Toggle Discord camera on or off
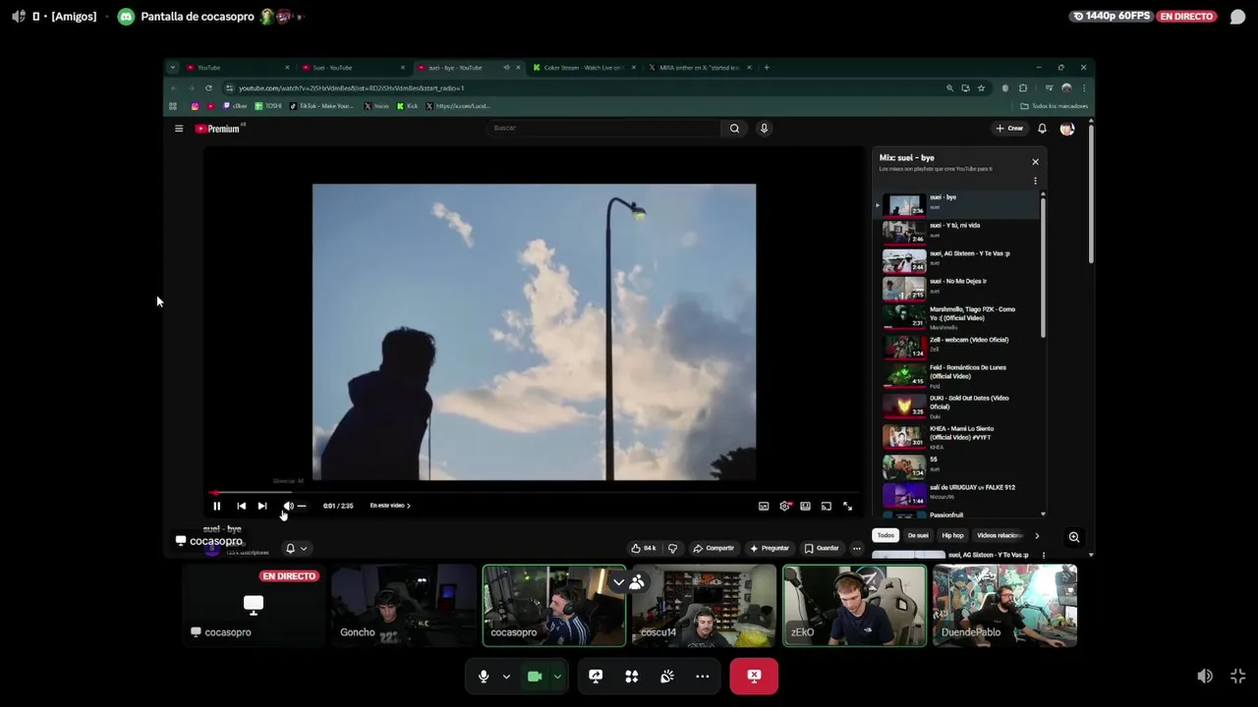This screenshot has height=707, width=1258. [x=535, y=677]
